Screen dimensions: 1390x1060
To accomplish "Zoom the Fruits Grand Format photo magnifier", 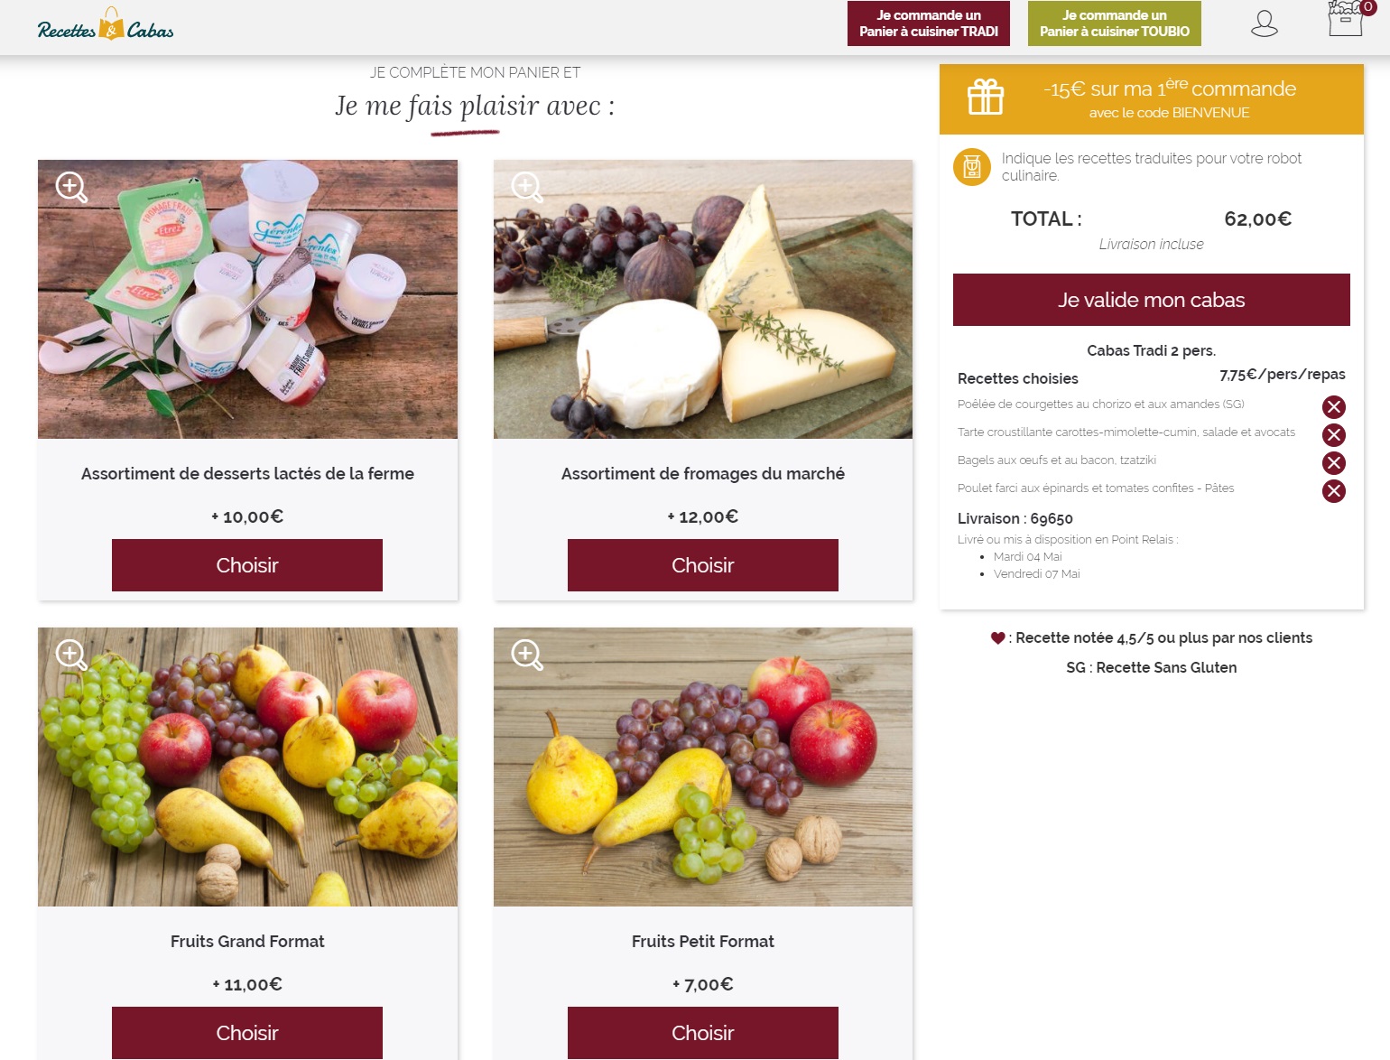I will coord(71,655).
